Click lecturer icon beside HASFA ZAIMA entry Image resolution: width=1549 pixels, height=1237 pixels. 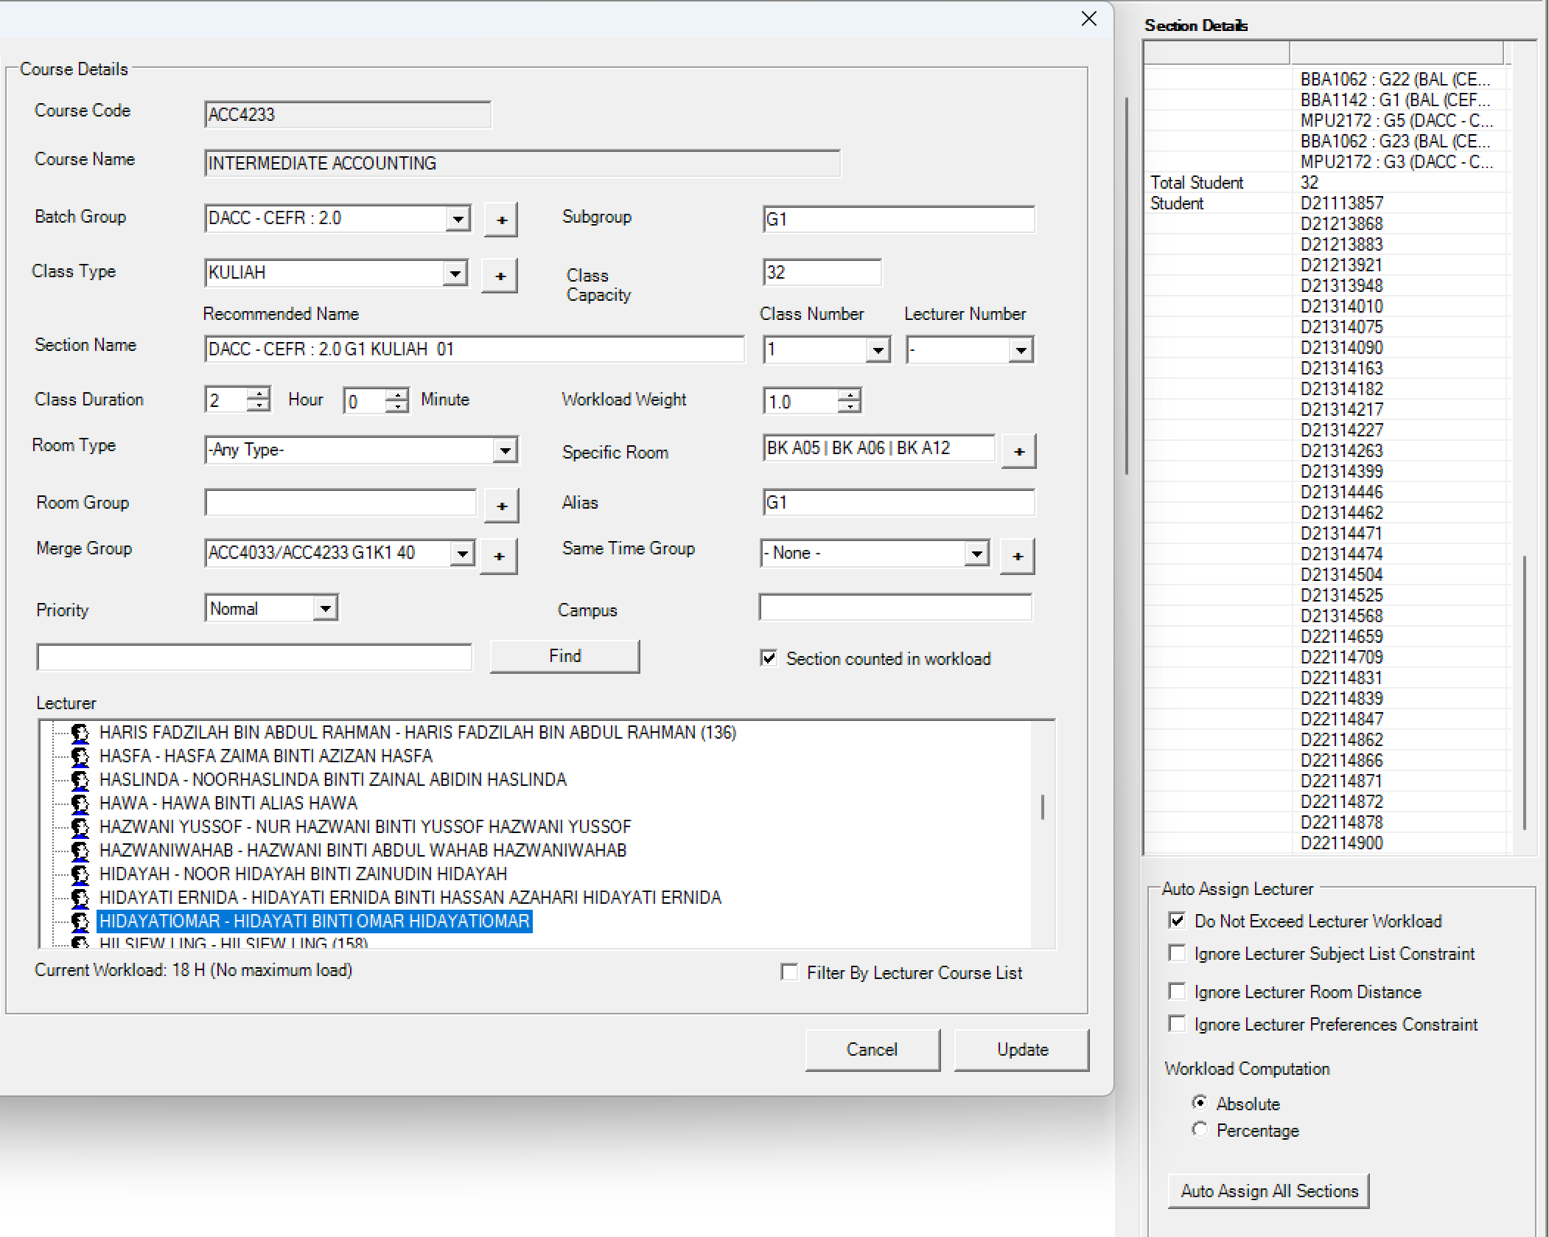(80, 756)
